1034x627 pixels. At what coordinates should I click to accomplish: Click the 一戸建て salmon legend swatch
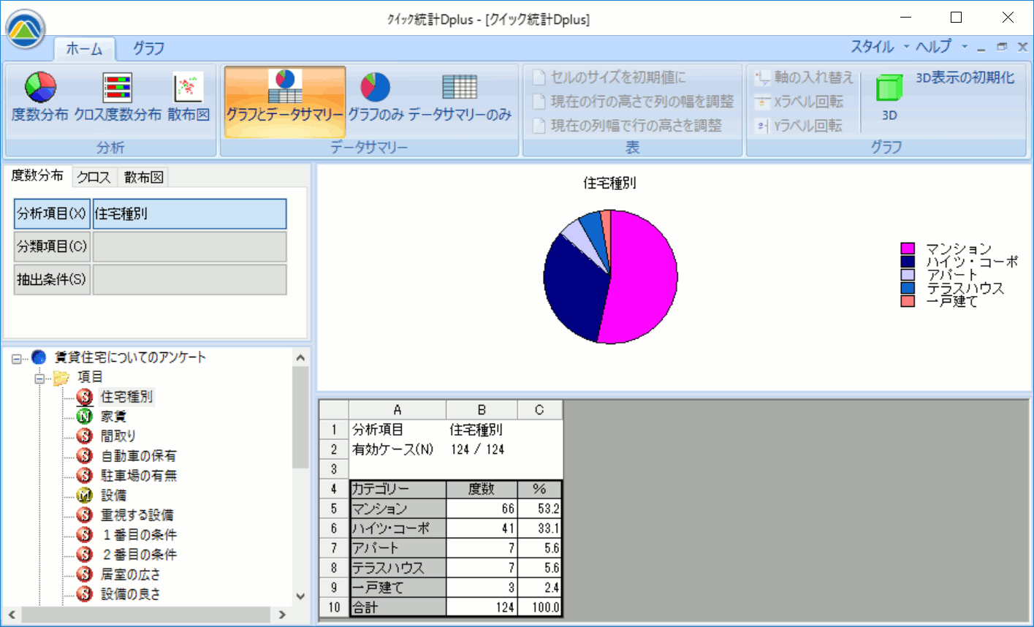(x=908, y=301)
